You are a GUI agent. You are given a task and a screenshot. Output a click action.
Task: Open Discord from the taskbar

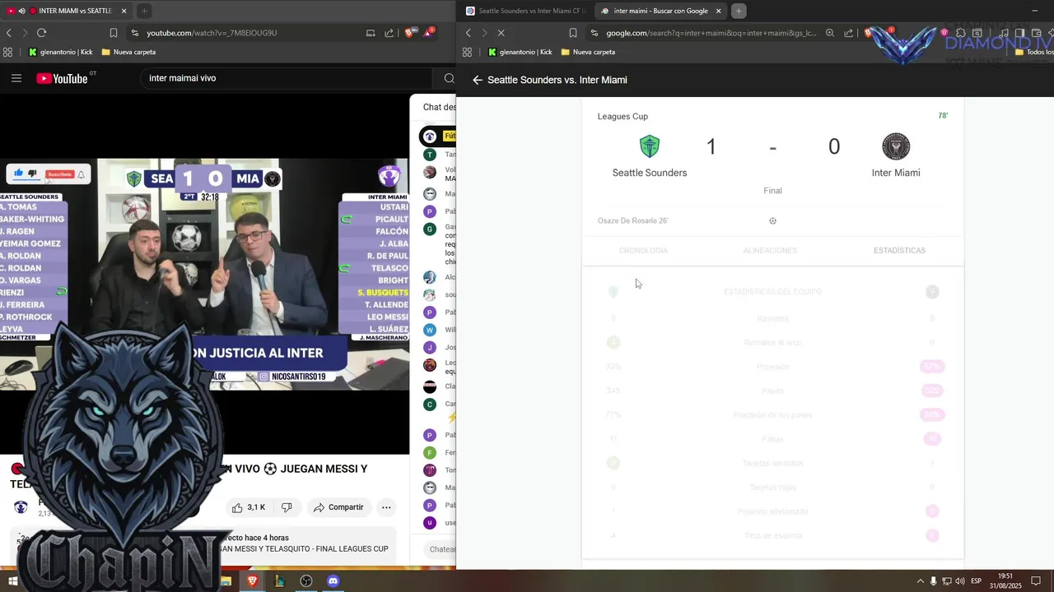point(333,580)
